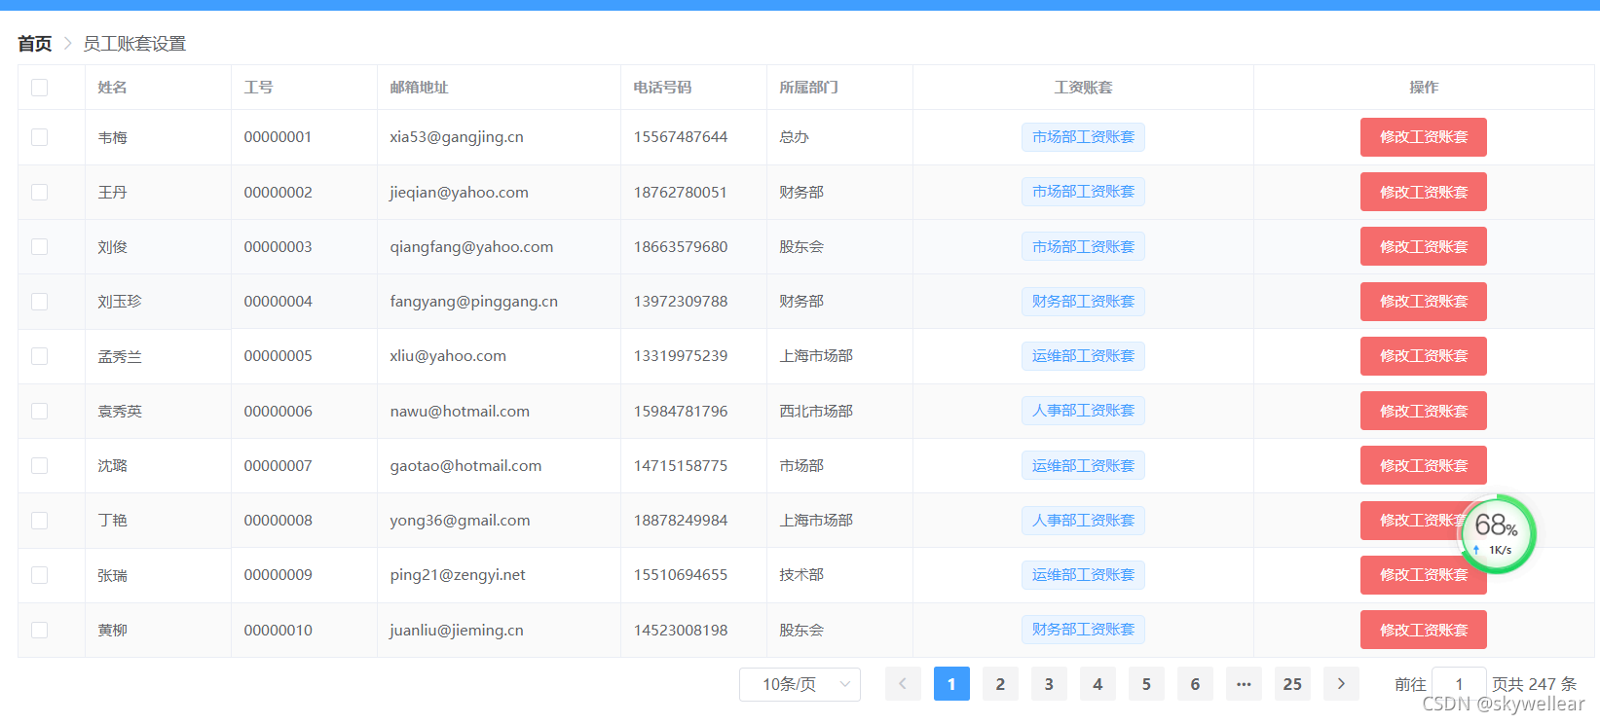Click the 共 247 条 total count text

click(1543, 684)
